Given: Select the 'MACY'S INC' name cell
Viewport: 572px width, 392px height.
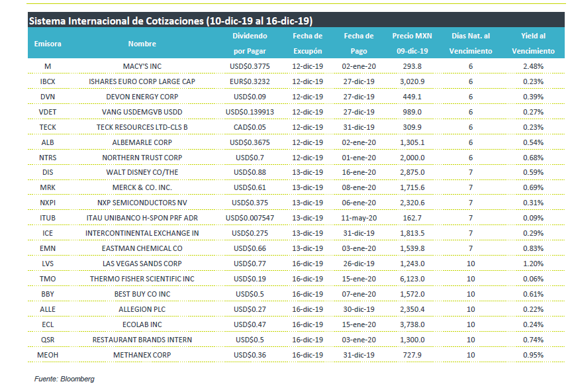Looking at the screenshot, I should [142, 66].
